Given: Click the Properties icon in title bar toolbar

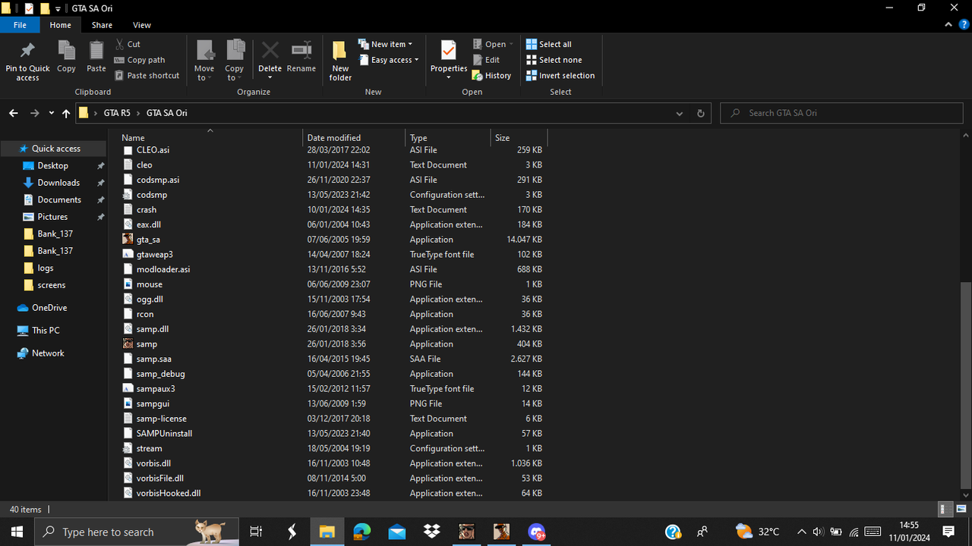Looking at the screenshot, I should tap(29, 8).
